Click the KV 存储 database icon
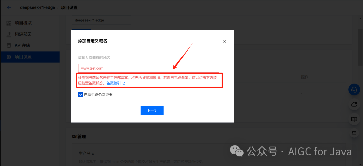Viewport: 363px width, 166px height. [9, 45]
